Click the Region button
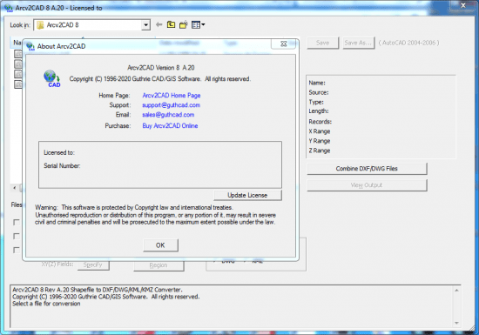 (159, 265)
